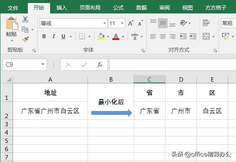Screen dimensions: 236x162
Task: Click the Paste clipboard icon
Action: pos(12,23)
